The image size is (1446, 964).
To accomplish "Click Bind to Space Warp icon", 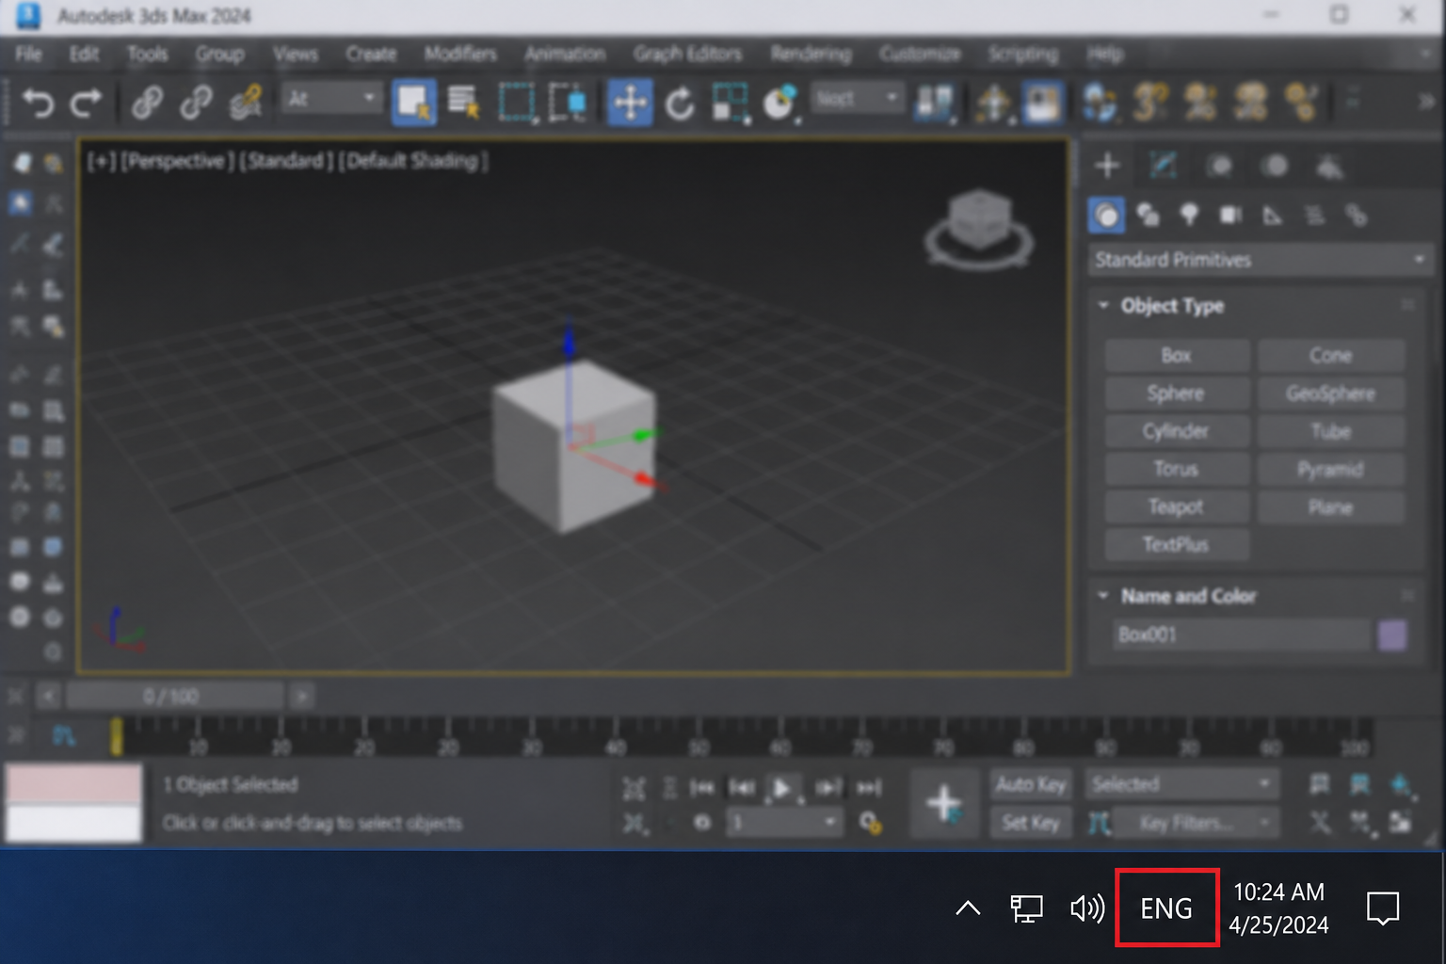I will coord(246,102).
